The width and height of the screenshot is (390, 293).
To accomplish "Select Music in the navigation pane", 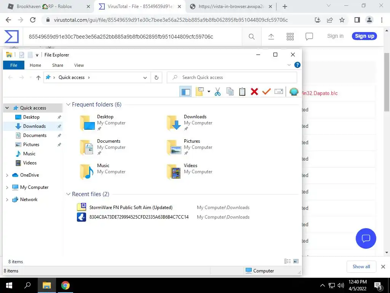I will [29, 154].
